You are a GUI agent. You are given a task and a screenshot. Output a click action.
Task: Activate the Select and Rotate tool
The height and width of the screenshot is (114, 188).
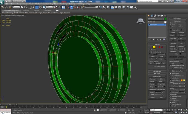pos(40,7)
